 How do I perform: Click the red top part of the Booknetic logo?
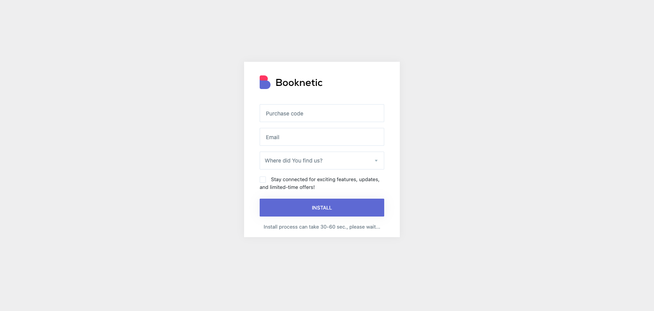click(264, 78)
